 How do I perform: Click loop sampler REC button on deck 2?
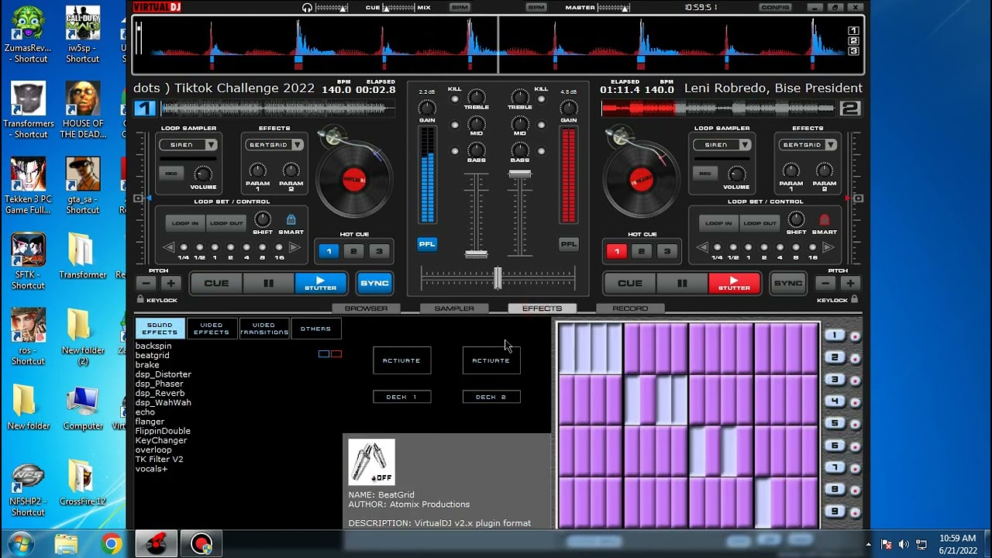pos(705,174)
